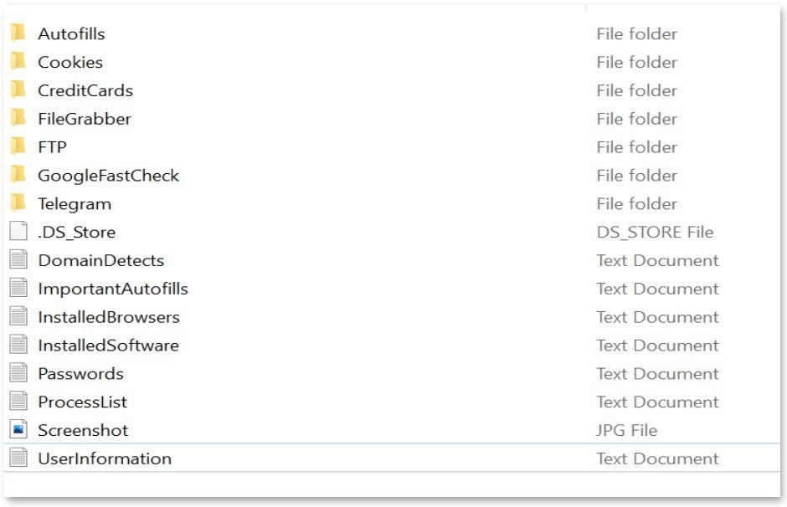787x507 pixels.
Task: Click the DomainDetects file name
Action: pyautogui.click(x=100, y=260)
